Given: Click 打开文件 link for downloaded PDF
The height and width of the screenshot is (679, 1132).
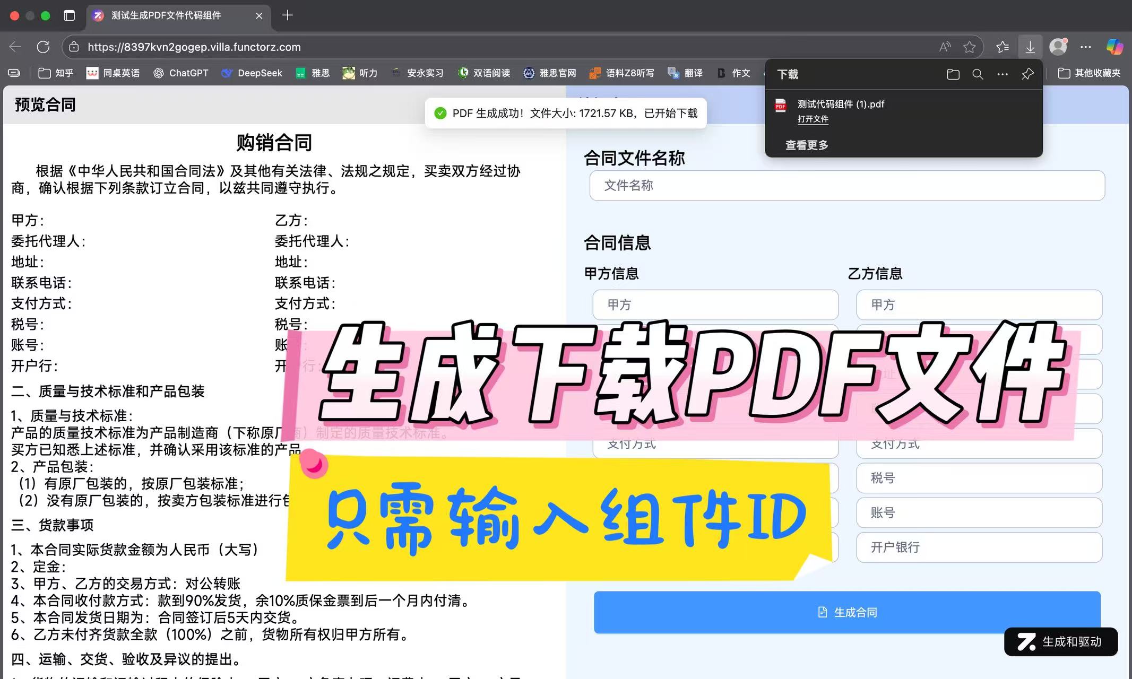Looking at the screenshot, I should click(x=813, y=119).
